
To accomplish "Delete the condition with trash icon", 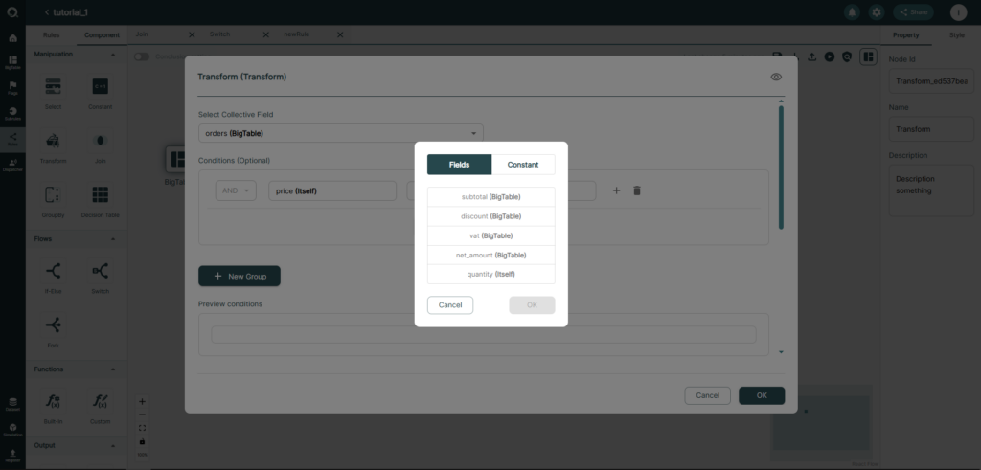I will (x=637, y=190).
